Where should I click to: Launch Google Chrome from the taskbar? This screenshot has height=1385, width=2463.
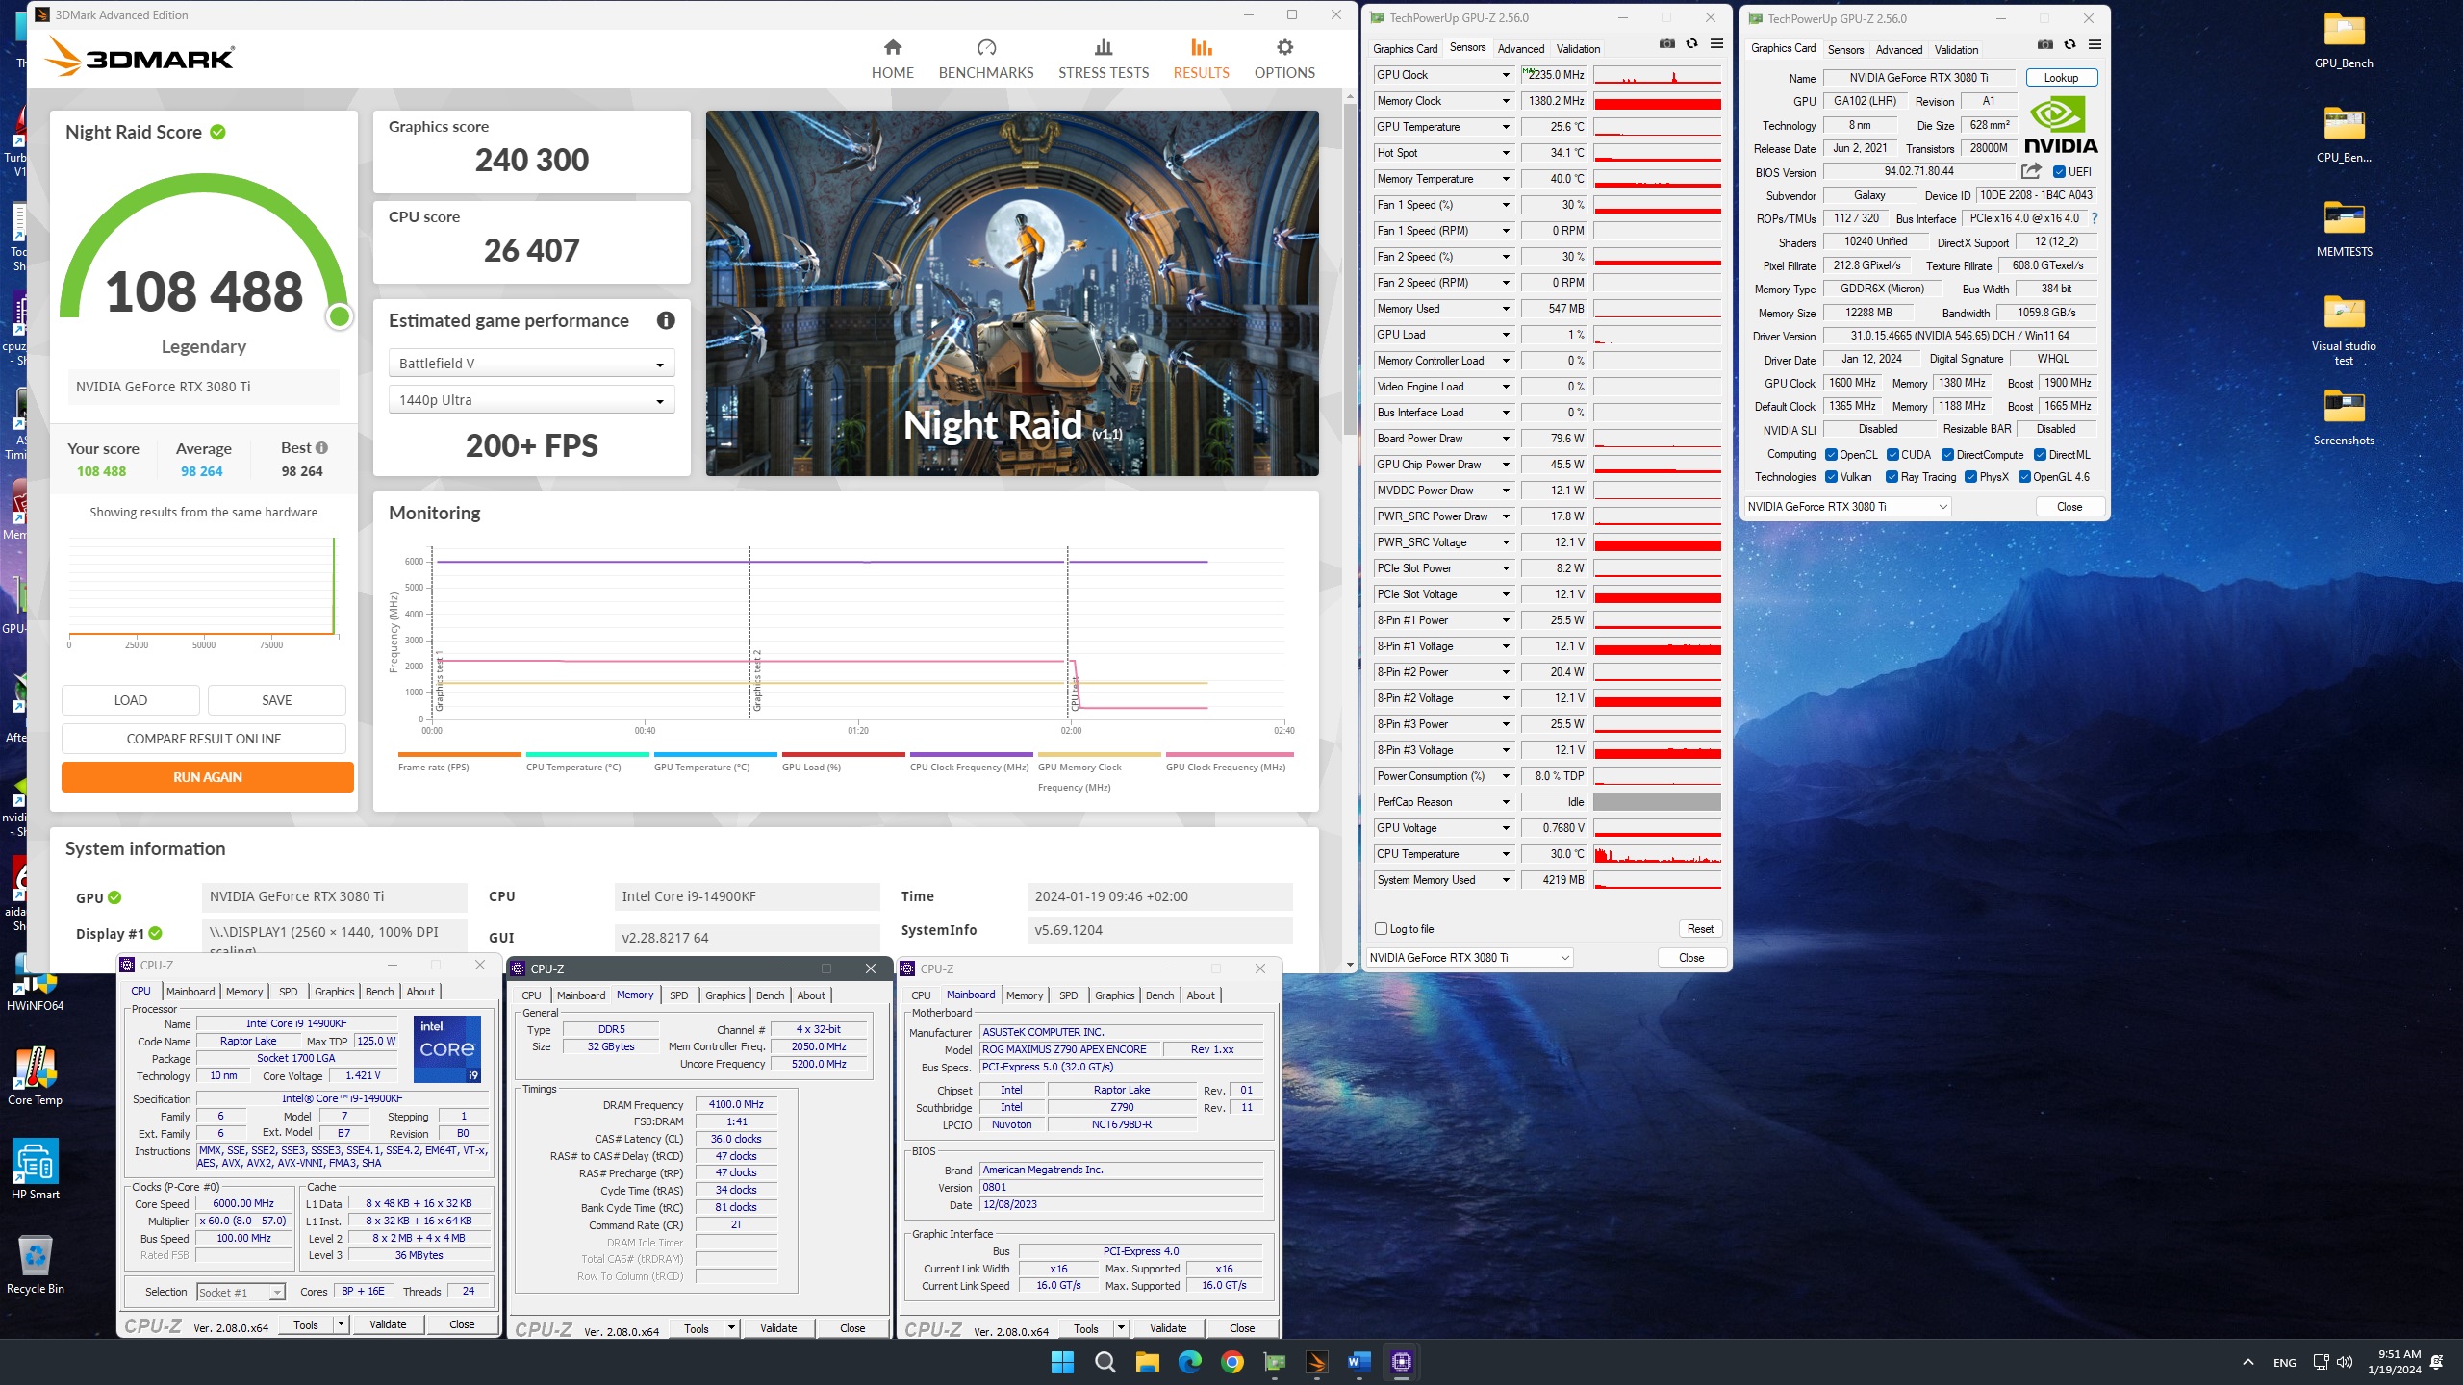[1231, 1362]
